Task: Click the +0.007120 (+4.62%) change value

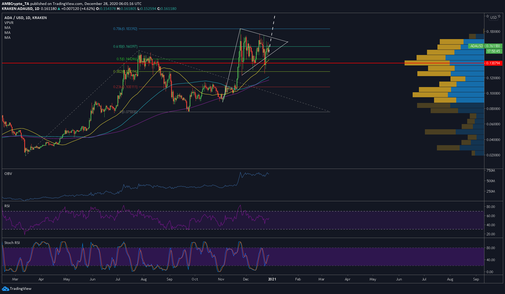Action: pos(78,9)
